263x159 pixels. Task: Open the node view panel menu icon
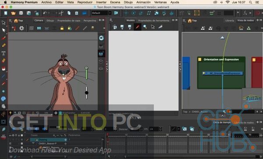coord(184,21)
